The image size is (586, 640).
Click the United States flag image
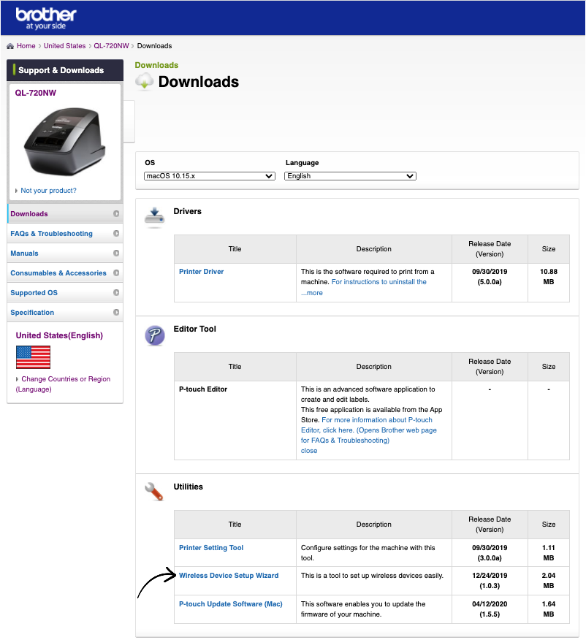tap(33, 357)
